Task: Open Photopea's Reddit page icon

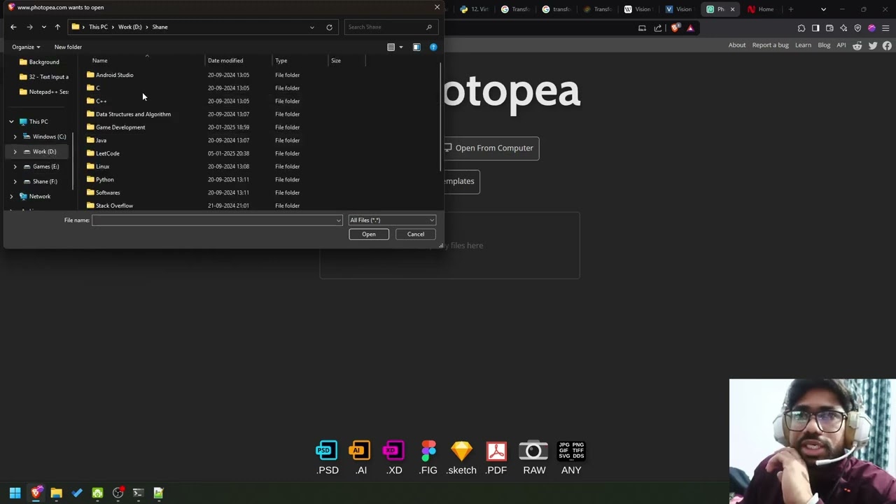Action: click(857, 45)
